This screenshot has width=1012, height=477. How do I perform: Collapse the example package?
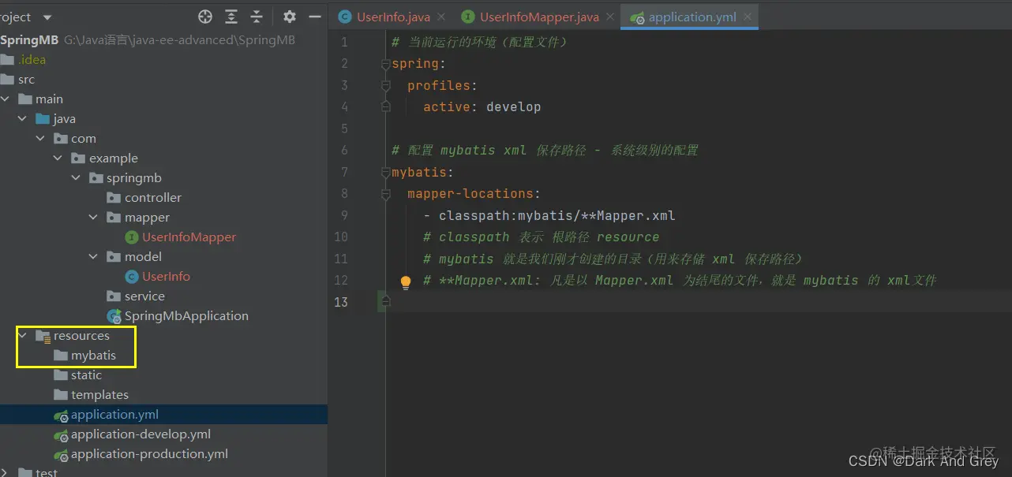pyautogui.click(x=58, y=158)
